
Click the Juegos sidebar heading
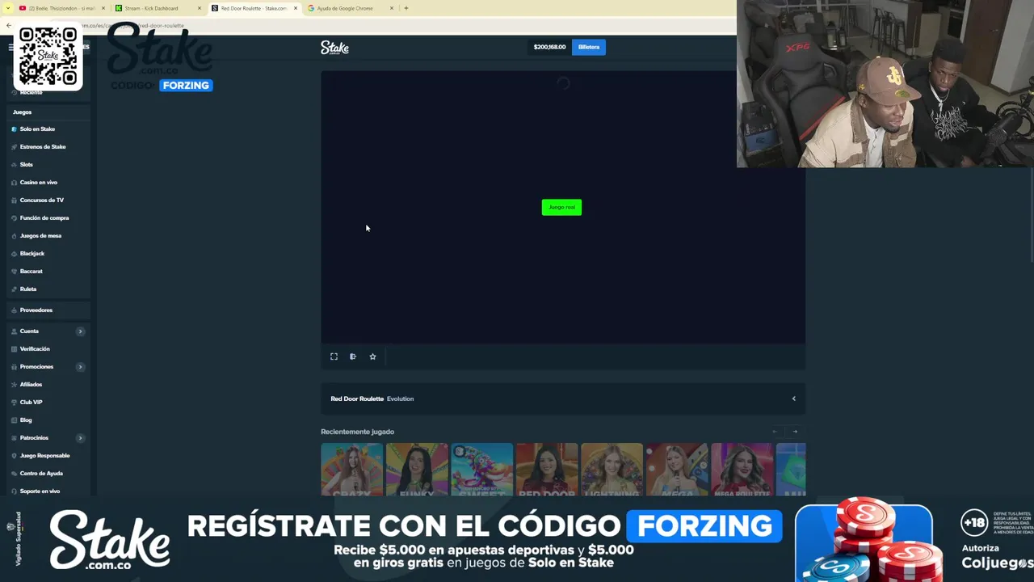(x=22, y=112)
